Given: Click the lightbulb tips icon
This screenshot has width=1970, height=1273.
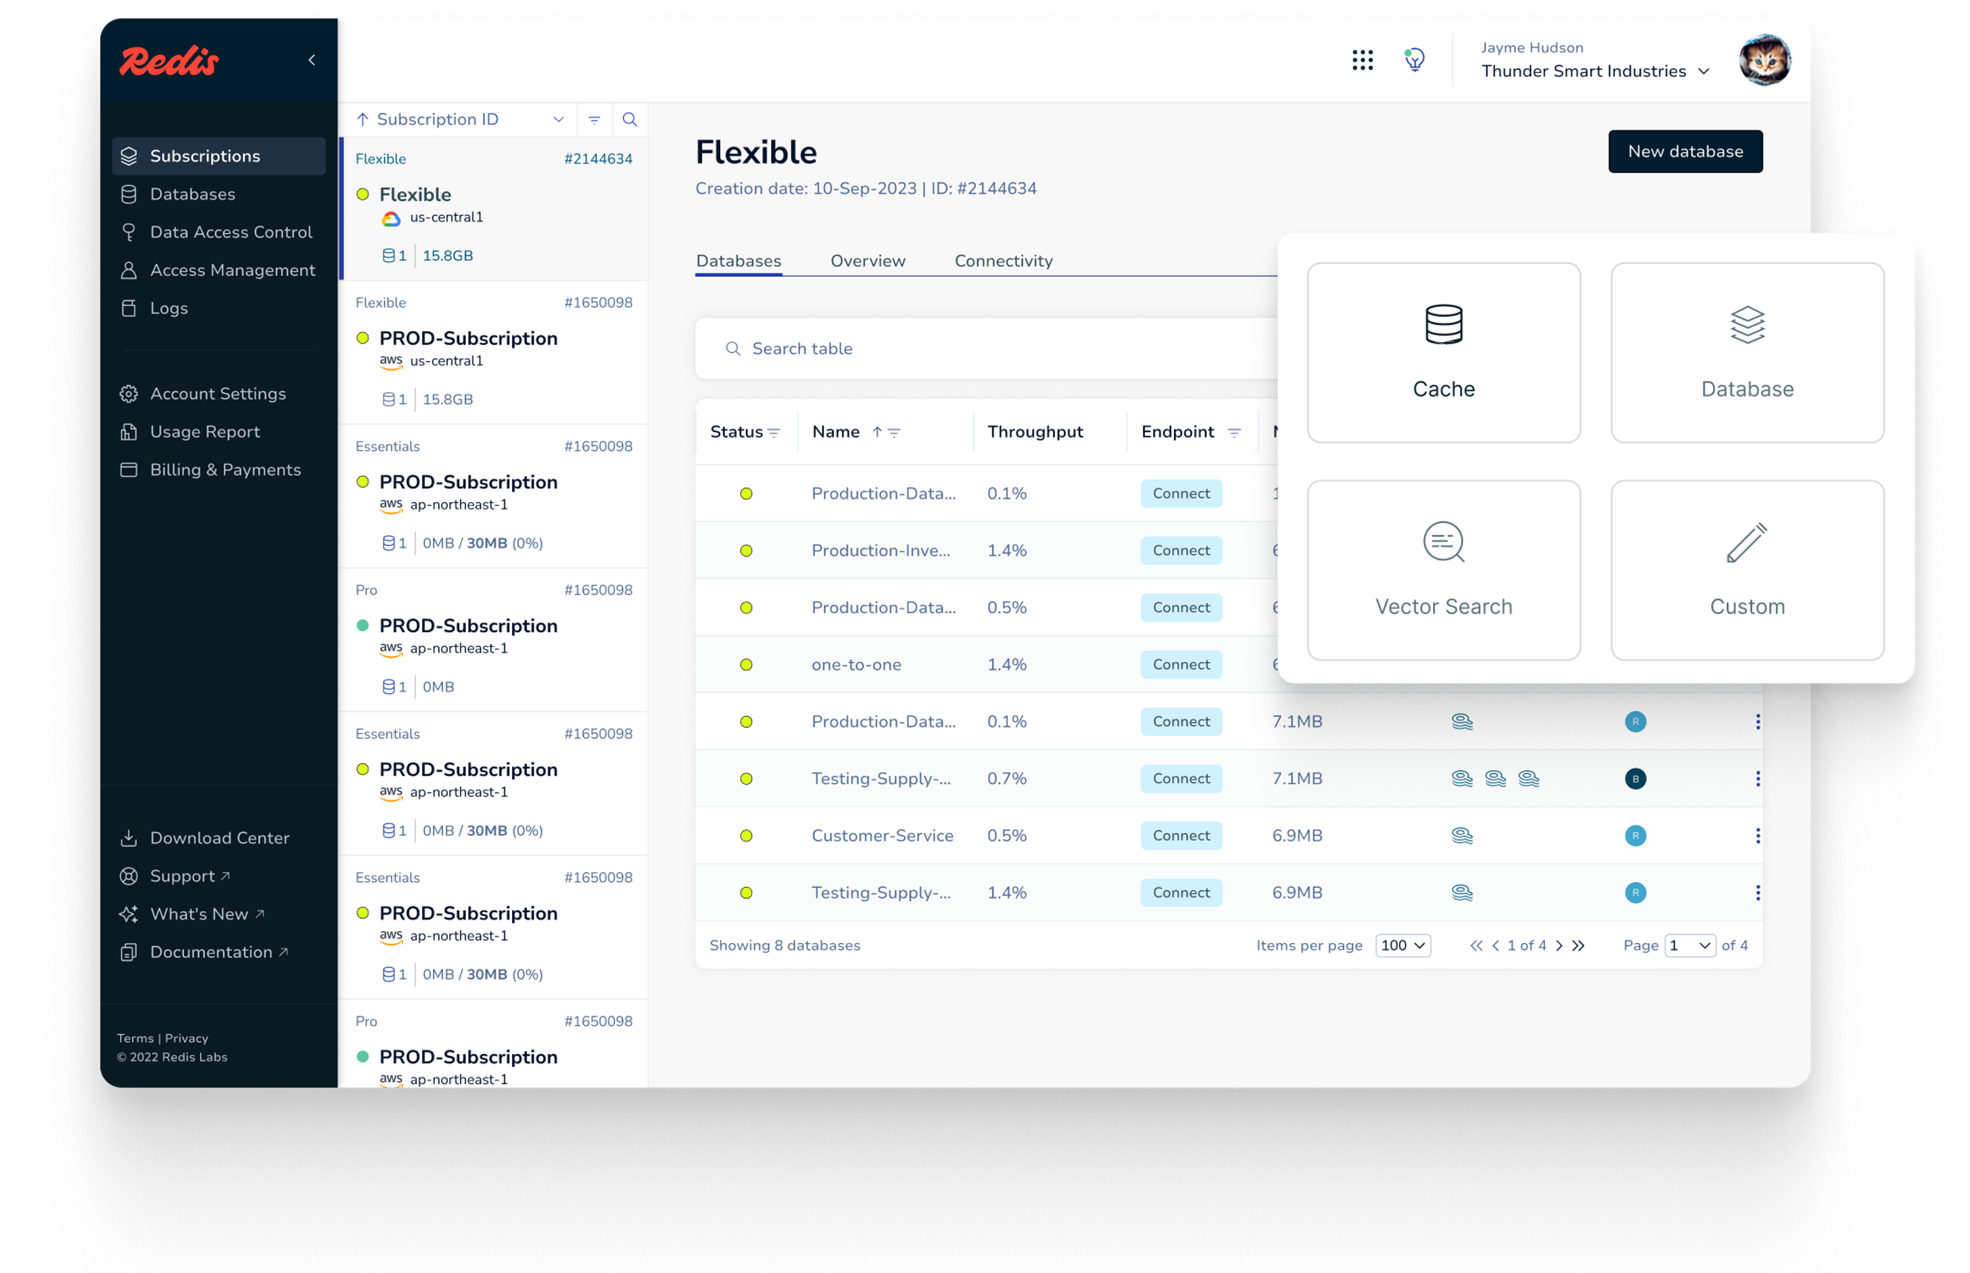Looking at the screenshot, I should (x=1414, y=60).
